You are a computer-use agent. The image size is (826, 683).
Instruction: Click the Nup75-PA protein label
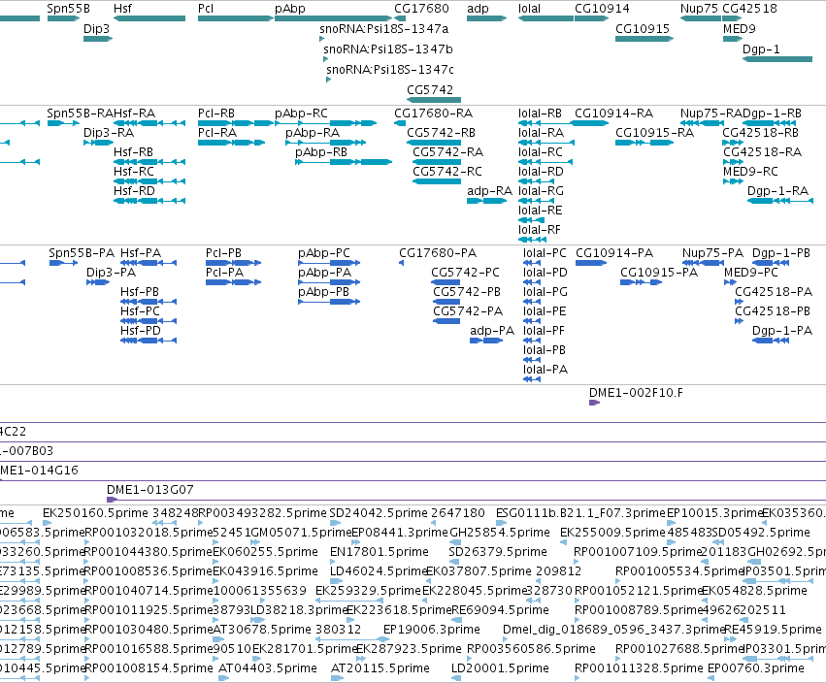712,253
